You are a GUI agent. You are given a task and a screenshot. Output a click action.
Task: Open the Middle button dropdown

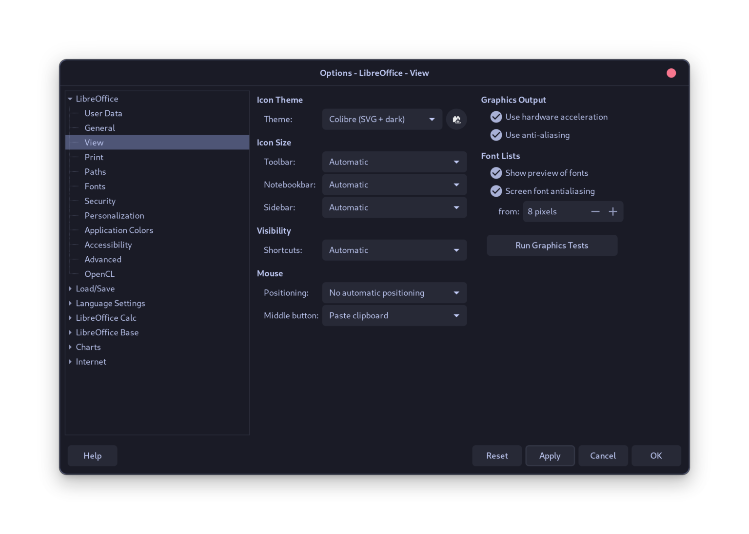coord(394,316)
